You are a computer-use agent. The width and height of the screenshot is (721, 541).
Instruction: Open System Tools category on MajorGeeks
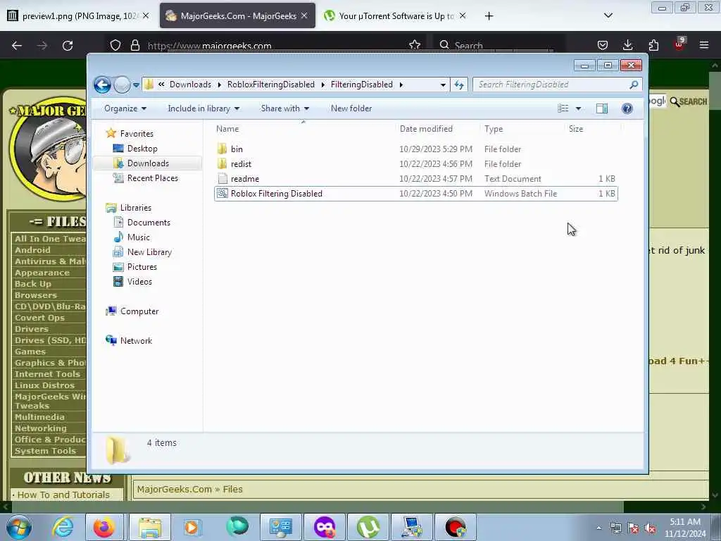click(x=45, y=451)
